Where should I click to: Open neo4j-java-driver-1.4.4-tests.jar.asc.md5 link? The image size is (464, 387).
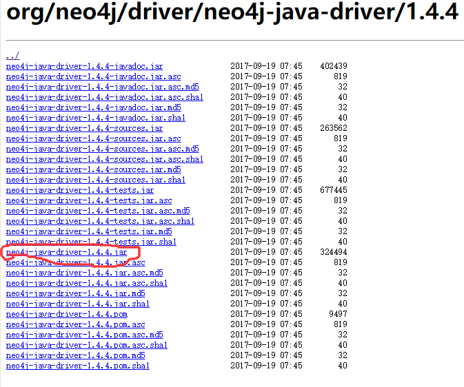click(x=98, y=211)
